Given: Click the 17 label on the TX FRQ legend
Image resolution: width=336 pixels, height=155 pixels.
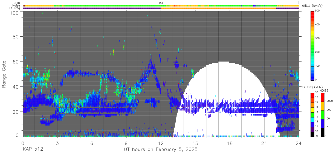Looking at the screenshot, I should 317,97.
